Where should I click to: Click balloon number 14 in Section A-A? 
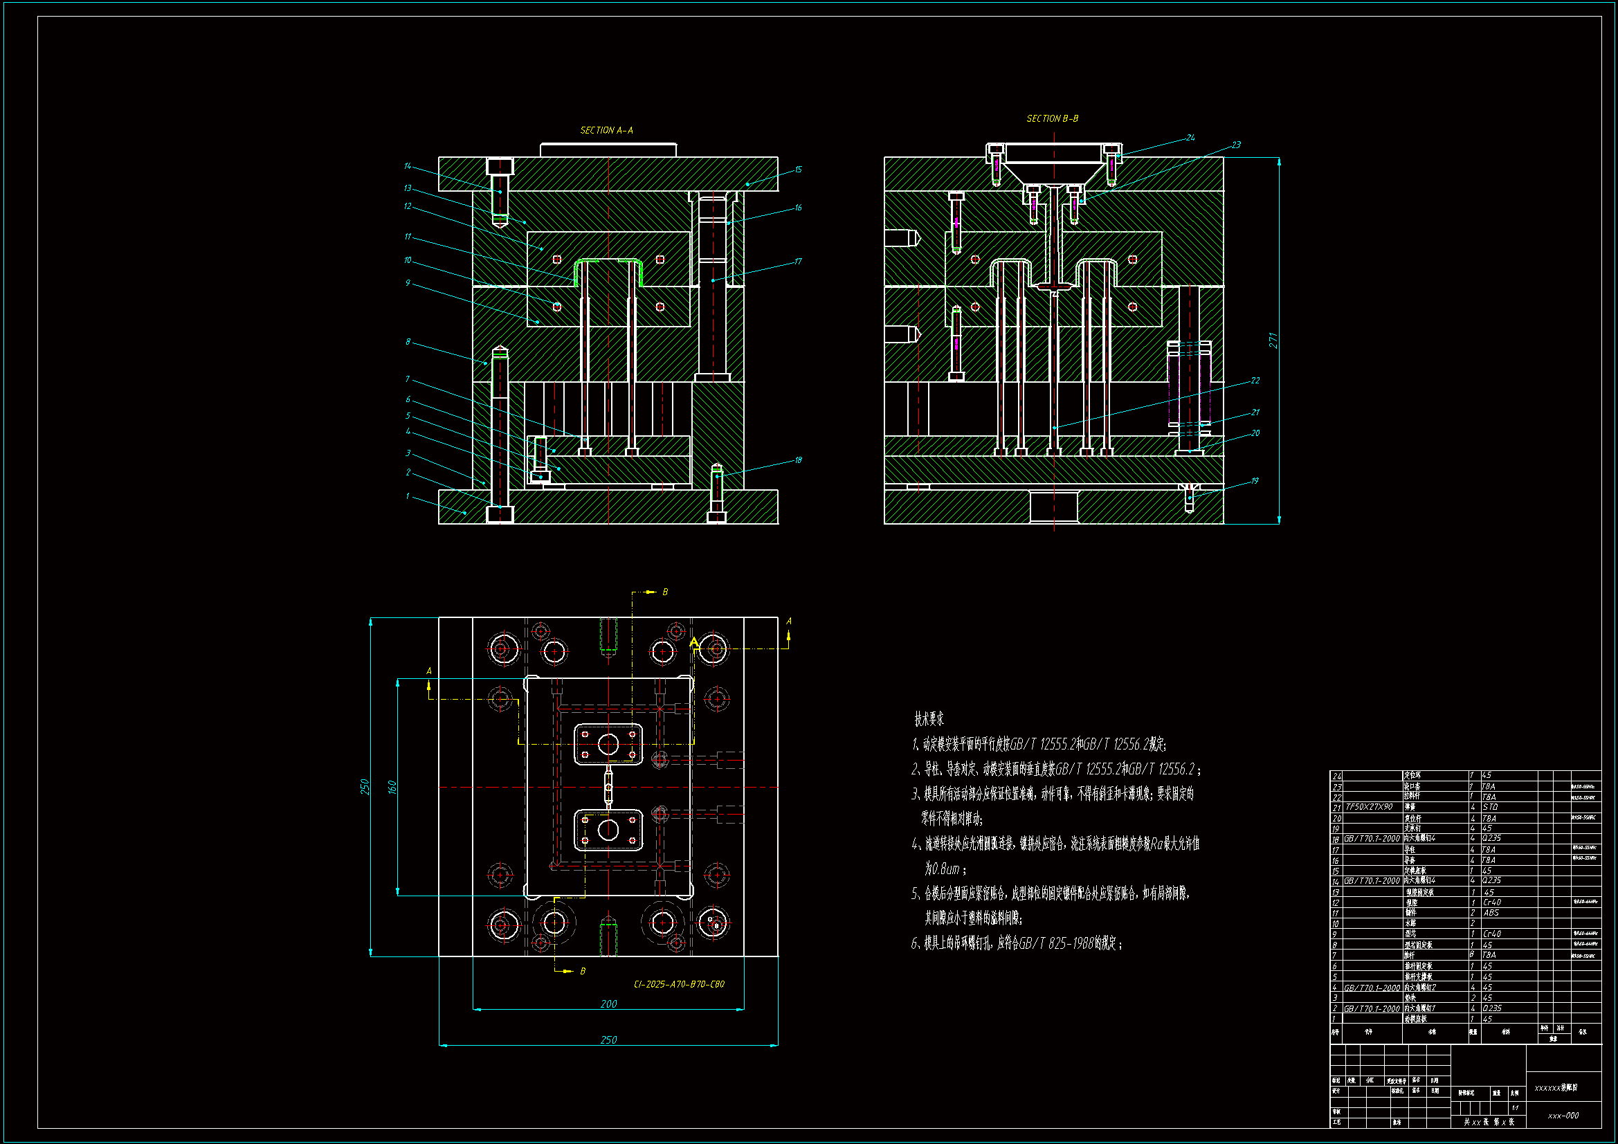(408, 166)
